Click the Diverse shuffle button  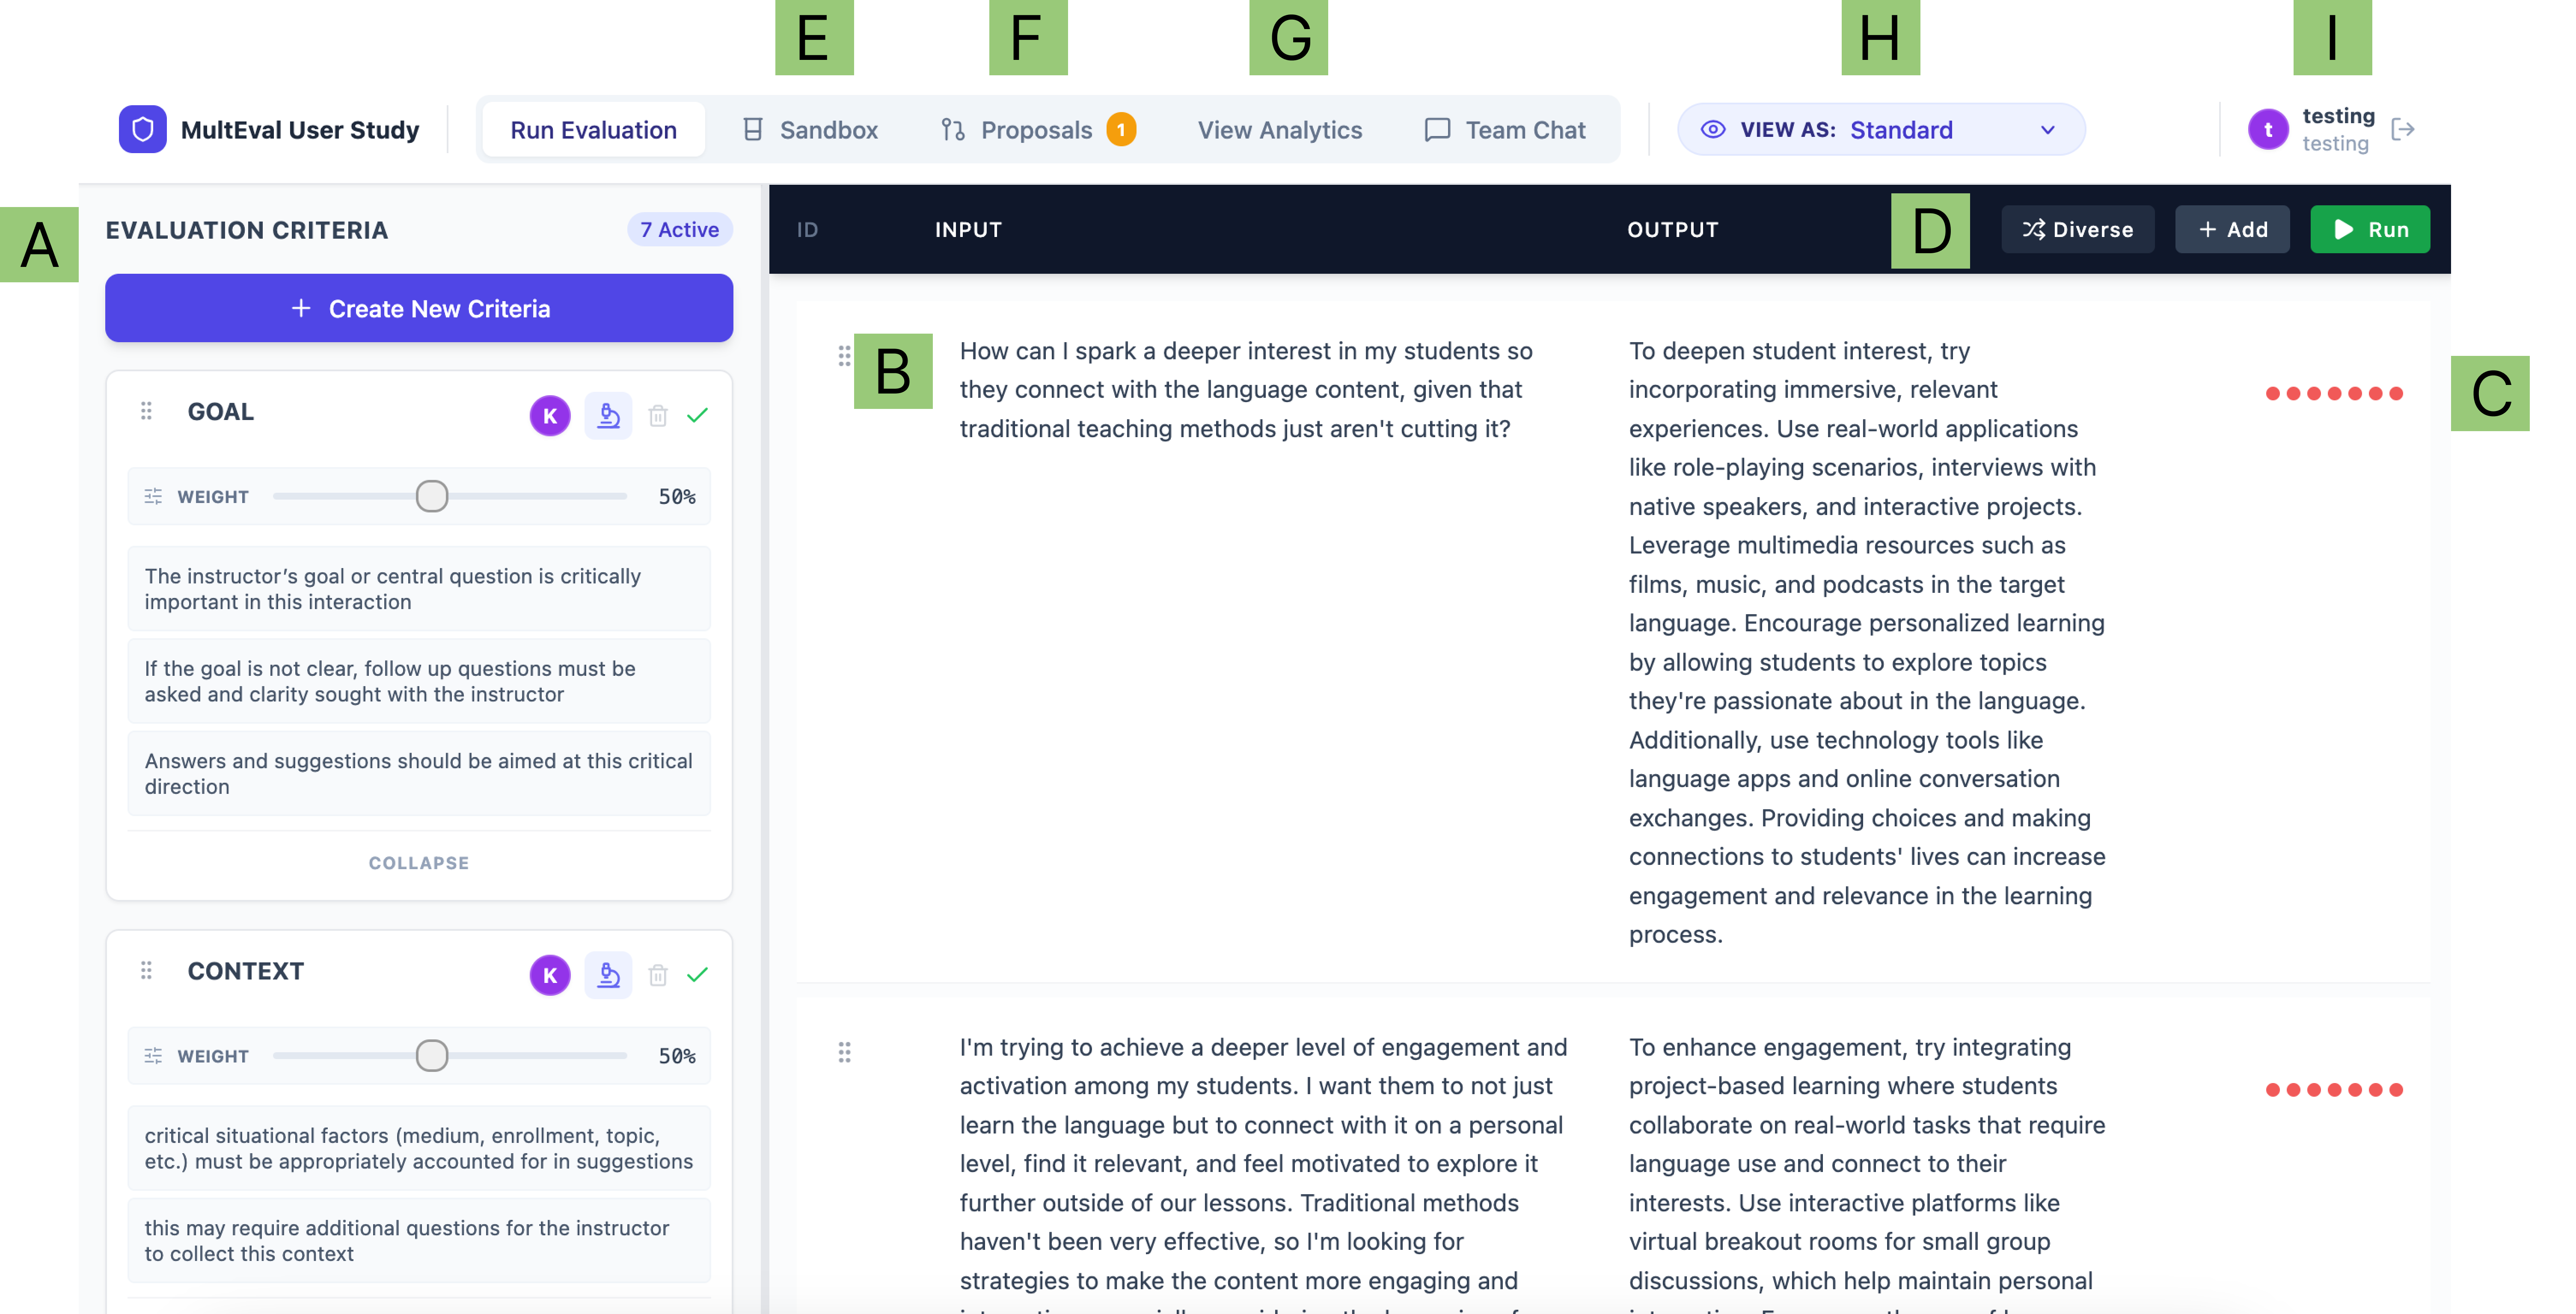(x=2078, y=230)
